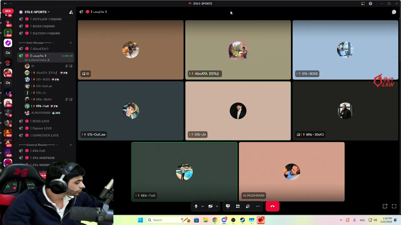The width and height of the screenshot is (401, 225).
Task: Start sharing your screen
Action: pos(228,206)
